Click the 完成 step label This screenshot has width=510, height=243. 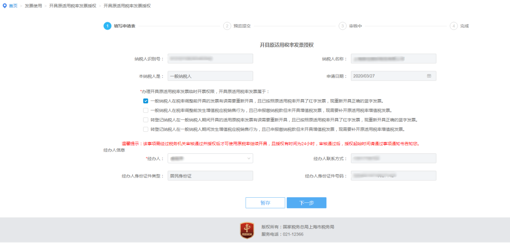pyautogui.click(x=465, y=26)
